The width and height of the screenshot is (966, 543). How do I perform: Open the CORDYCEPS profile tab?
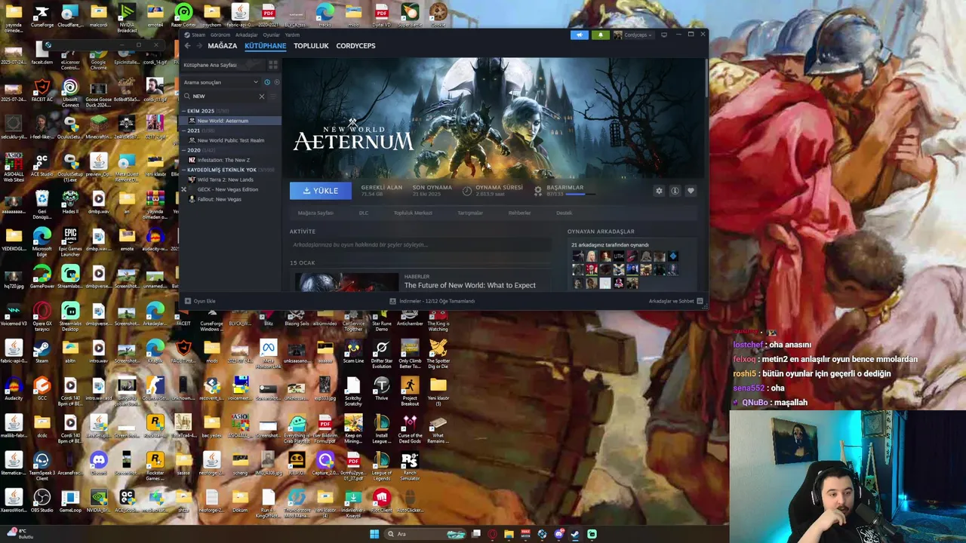point(355,46)
